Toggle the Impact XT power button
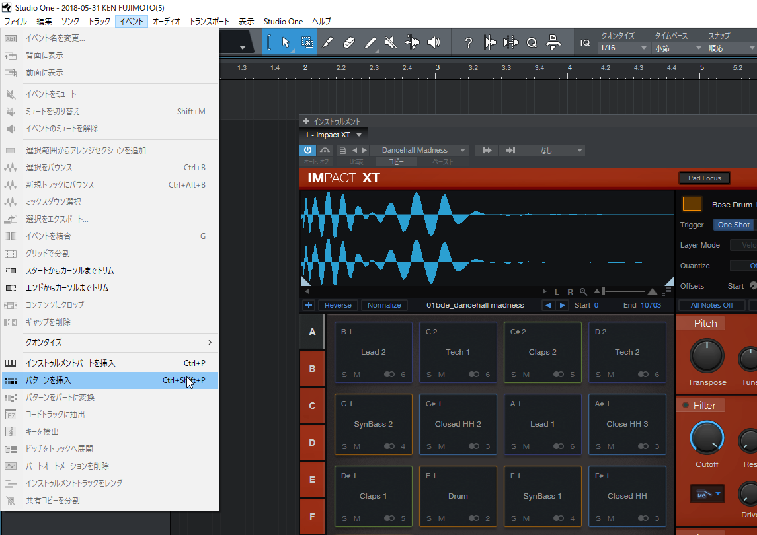 click(307, 150)
